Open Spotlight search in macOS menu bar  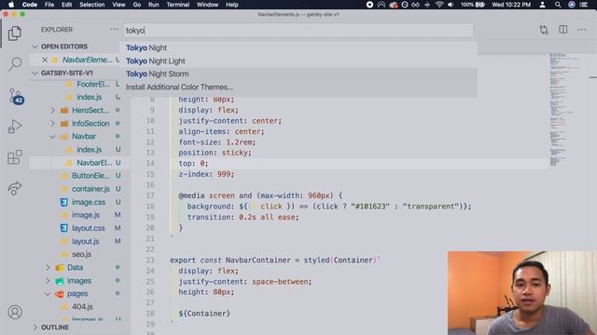tap(558, 5)
